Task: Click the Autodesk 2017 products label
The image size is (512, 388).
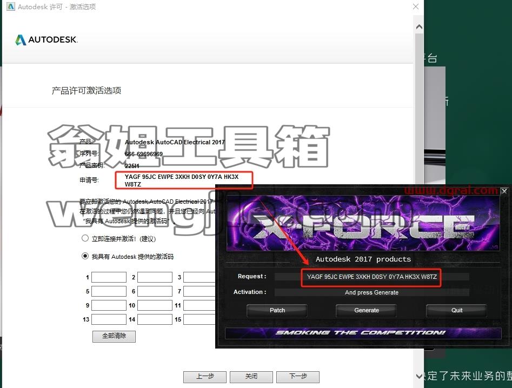Action: click(x=363, y=259)
